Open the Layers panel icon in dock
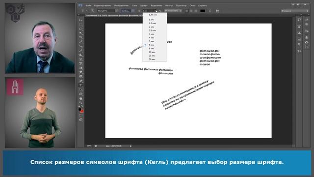 (x=307, y=37)
